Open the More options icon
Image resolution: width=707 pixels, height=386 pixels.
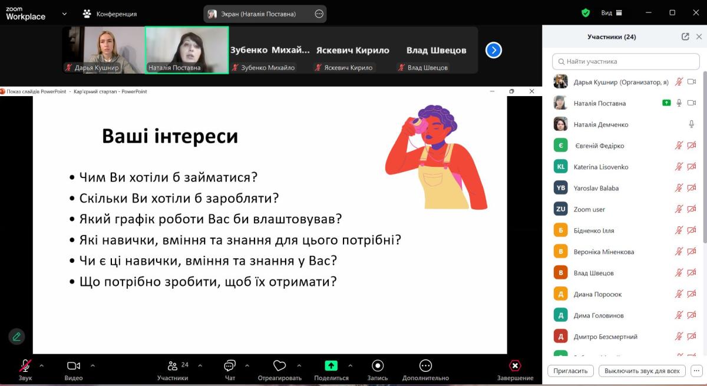tap(425, 366)
